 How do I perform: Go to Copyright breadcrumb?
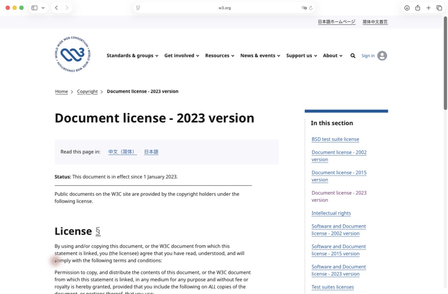point(87,91)
